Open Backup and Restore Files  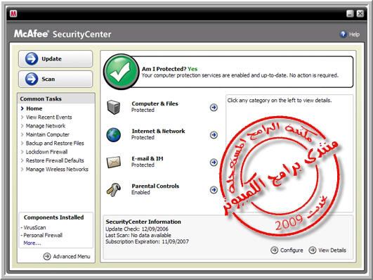tap(55, 144)
